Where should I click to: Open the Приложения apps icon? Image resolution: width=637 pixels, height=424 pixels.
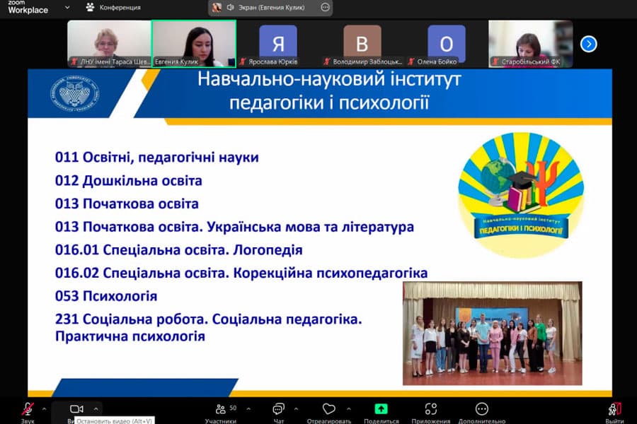click(x=430, y=408)
